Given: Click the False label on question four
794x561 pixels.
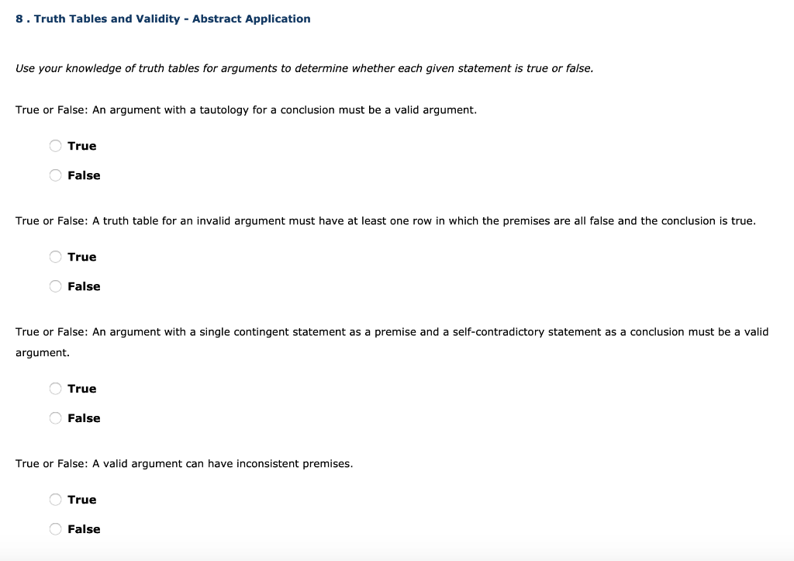Looking at the screenshot, I should 84,528.
